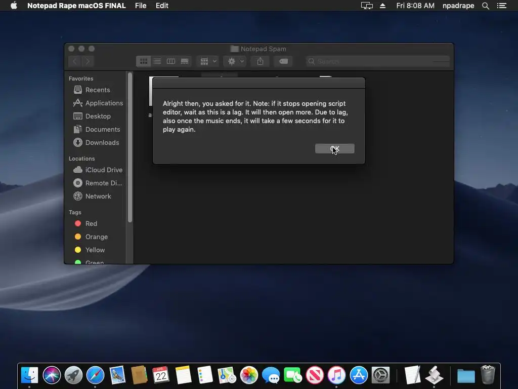Open TextEdit from the Dock
This screenshot has height=389, width=518.
[412, 375]
